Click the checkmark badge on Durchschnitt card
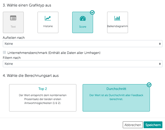Image resolution: width=165 pixels, height=130 pixels. click(149, 85)
